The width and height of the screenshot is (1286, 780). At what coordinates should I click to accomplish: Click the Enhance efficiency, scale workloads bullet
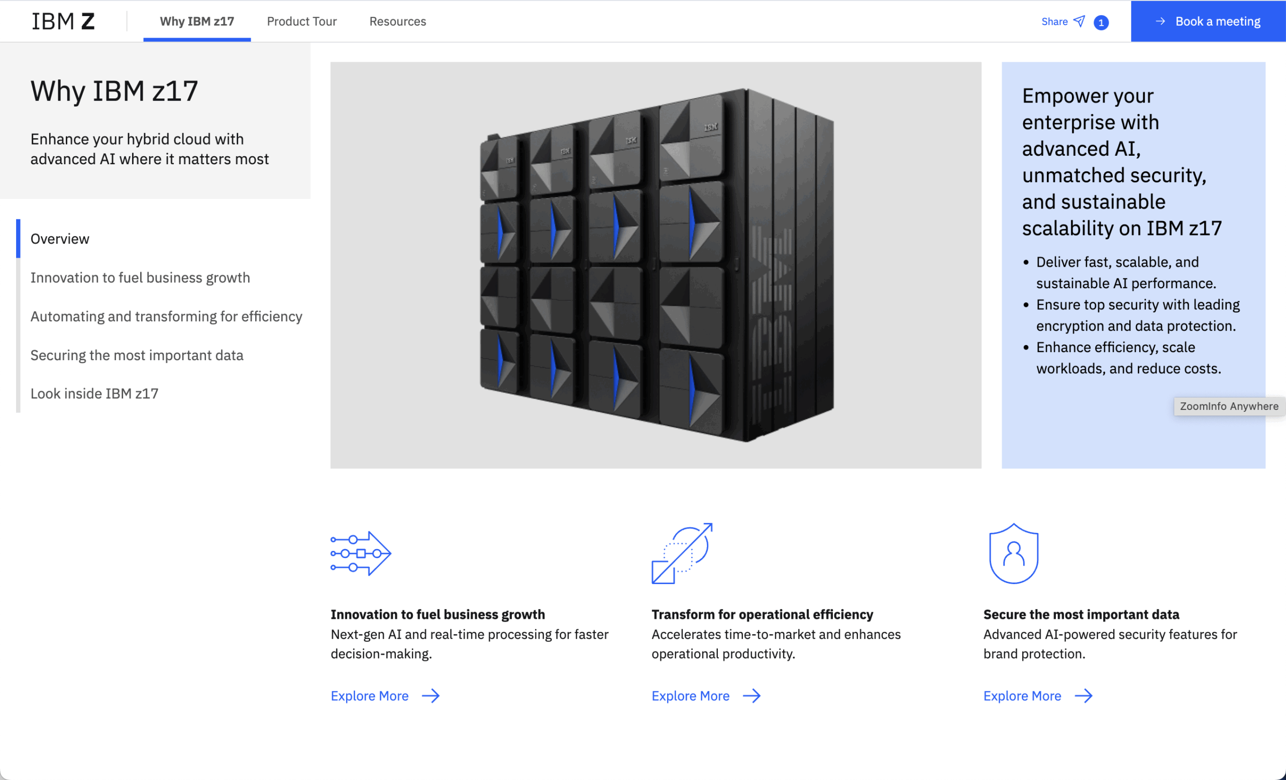click(x=1128, y=358)
